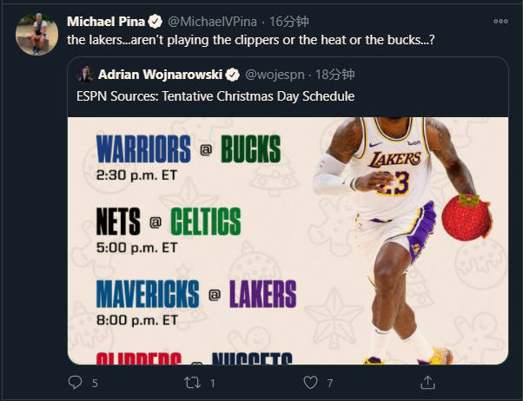Retweet this post using the retweet icon
The height and width of the screenshot is (401, 523).
[x=194, y=382]
